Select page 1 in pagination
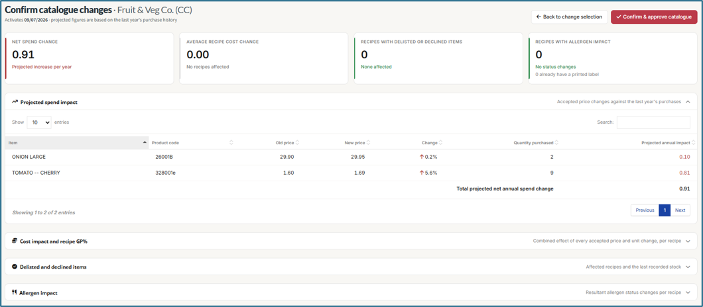This screenshot has height=307, width=703. pos(665,210)
